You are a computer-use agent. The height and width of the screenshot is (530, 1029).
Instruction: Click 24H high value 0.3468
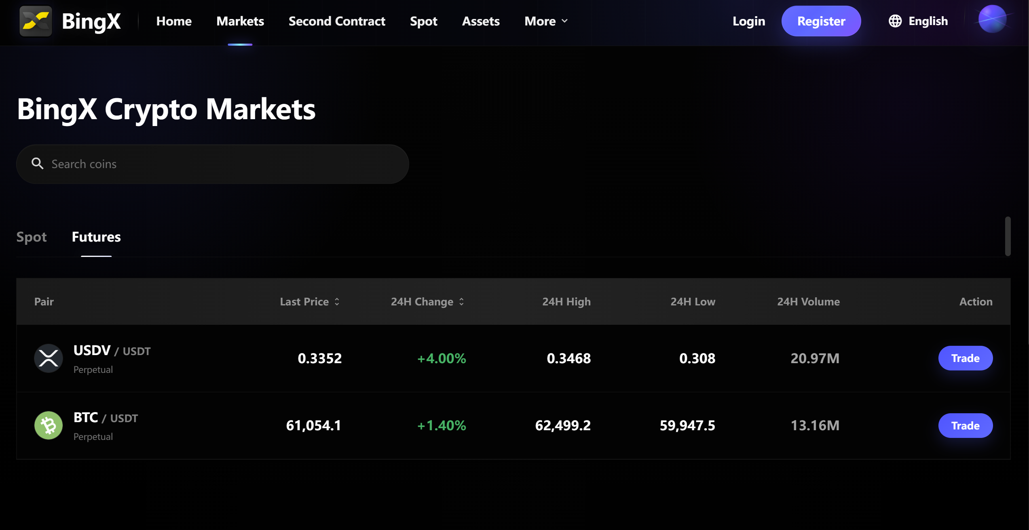(x=568, y=358)
